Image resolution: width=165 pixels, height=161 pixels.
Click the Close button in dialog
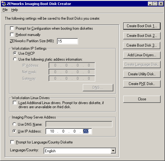click(142, 99)
